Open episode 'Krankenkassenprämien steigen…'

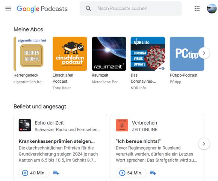click(57, 141)
